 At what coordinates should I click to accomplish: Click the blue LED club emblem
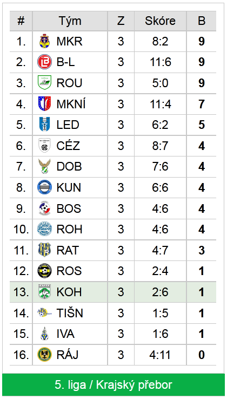[x=44, y=125]
